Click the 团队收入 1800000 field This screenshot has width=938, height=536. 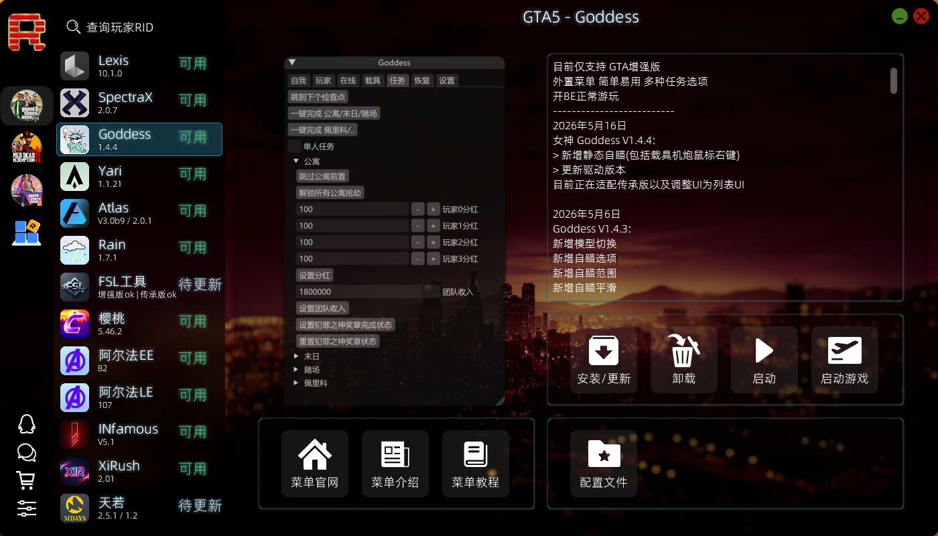point(368,291)
